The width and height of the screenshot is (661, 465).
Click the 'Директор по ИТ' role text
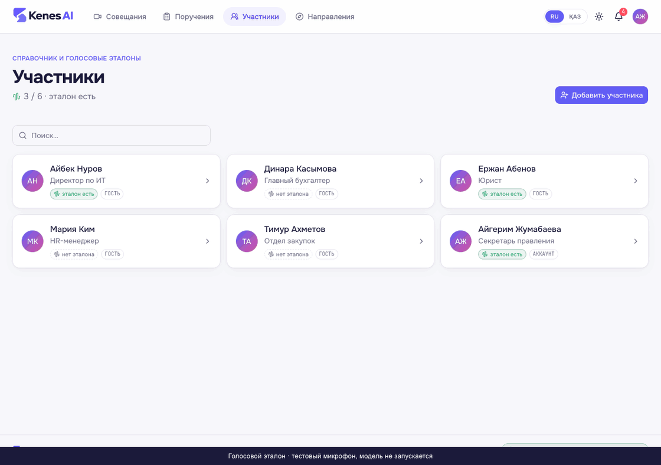click(x=77, y=181)
